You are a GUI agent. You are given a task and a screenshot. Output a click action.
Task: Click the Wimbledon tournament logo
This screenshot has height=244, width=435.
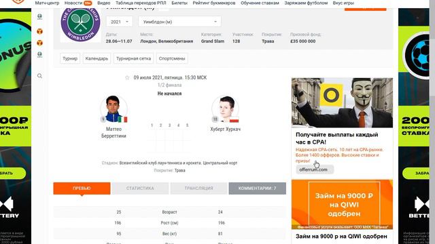[80, 24]
